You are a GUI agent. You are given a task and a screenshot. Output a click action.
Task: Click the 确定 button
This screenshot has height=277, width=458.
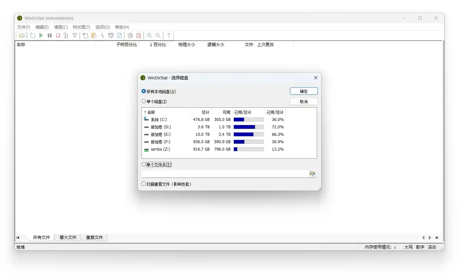[304, 91]
